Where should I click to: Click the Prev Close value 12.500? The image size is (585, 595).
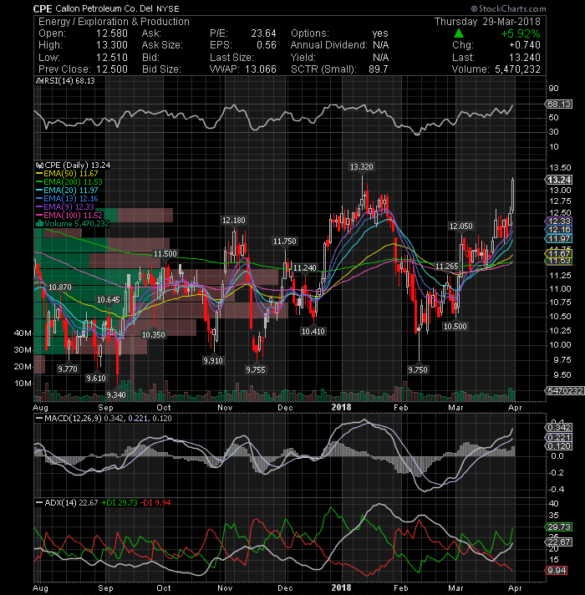point(112,69)
